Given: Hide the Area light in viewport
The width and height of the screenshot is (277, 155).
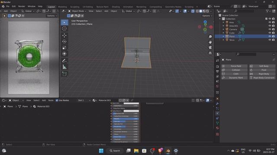Looking at the screenshot, I should [x=270, y=22].
